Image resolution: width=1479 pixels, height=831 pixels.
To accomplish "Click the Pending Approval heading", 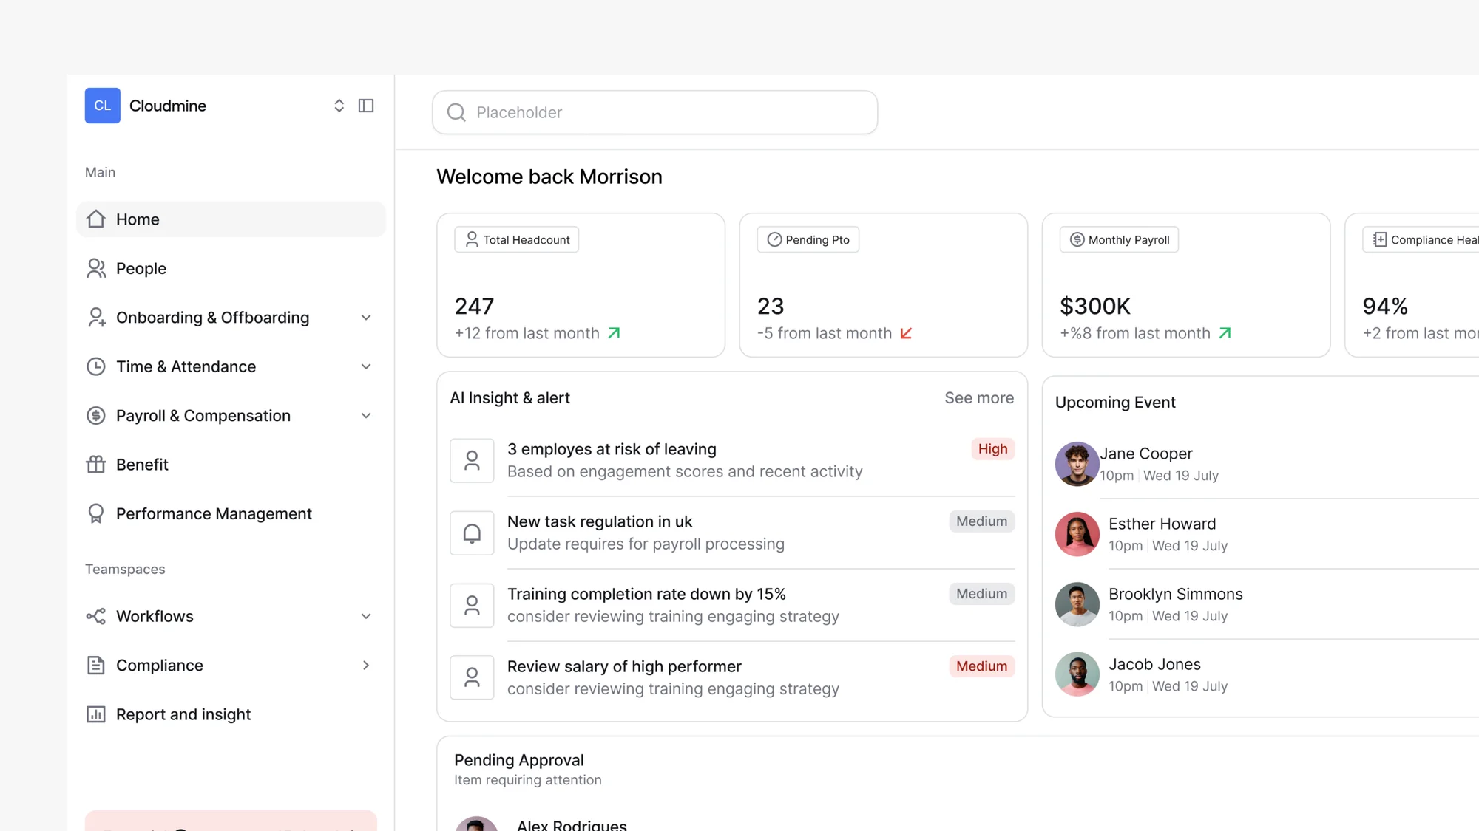I will [519, 760].
